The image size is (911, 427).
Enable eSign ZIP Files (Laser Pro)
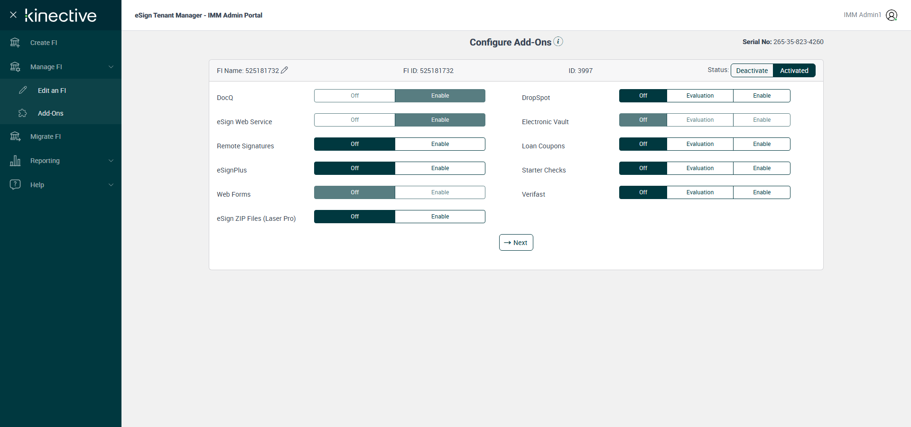tap(440, 217)
